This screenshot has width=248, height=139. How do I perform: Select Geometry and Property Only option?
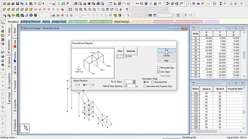145,86
